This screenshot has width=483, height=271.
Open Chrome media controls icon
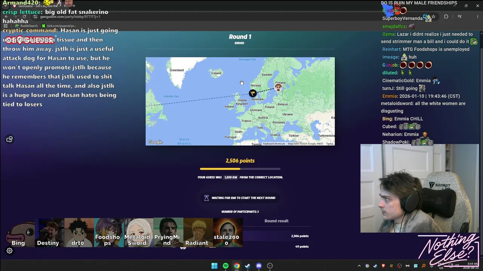click(x=459, y=17)
